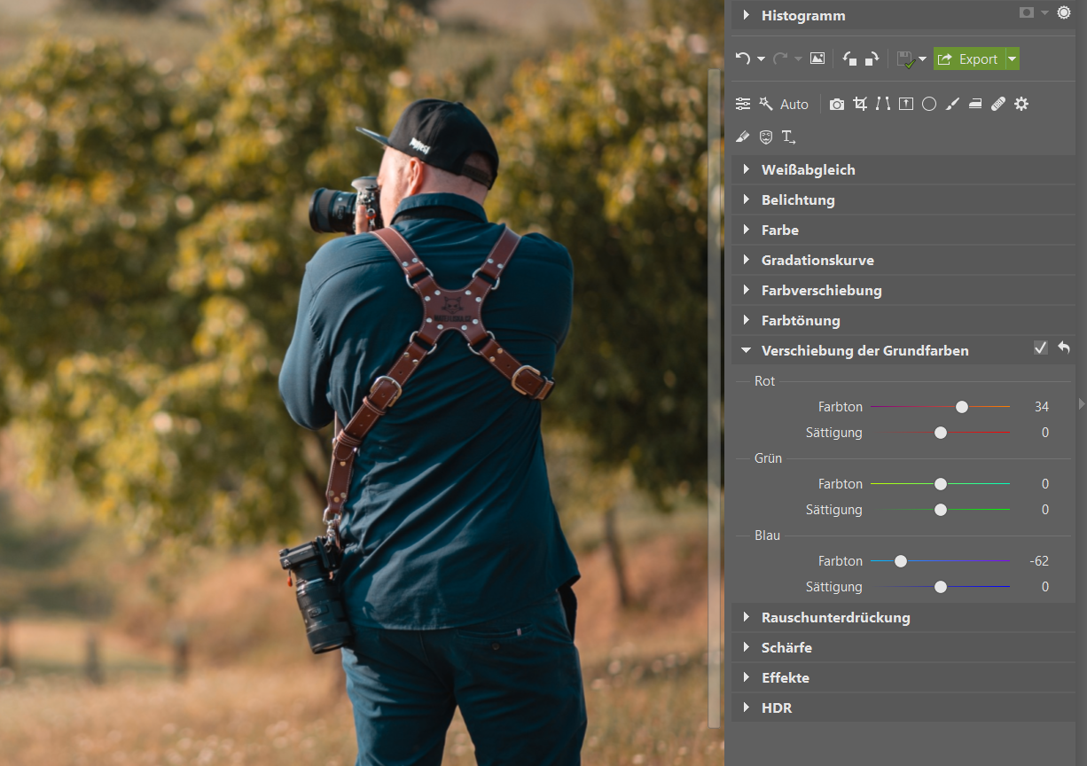
Task: Click the green Export button
Action: coord(969,59)
